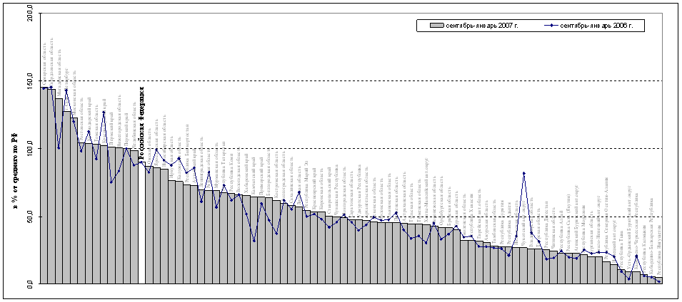The height and width of the screenshot is (302, 682).
Task: Click the gray 2007 legend swatch
Action: pos(438,26)
